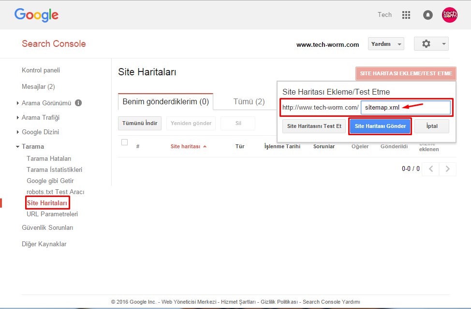
Task: Open robots.txt Test Aracı in sidebar
Action: [x=55, y=192]
